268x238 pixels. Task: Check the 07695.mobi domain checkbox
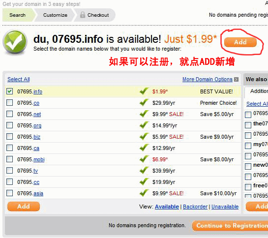click(9, 159)
